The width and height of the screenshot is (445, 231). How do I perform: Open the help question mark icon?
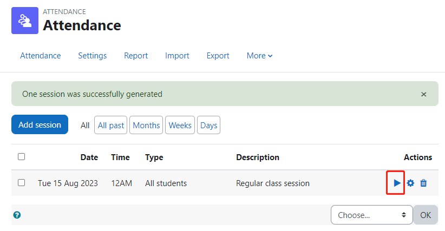17,215
